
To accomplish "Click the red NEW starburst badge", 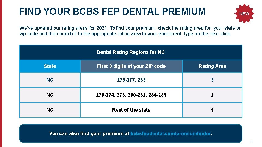I will coord(244,13).
